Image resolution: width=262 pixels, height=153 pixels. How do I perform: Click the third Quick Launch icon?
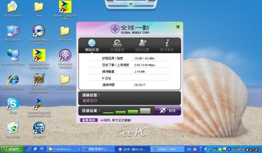point(41,149)
